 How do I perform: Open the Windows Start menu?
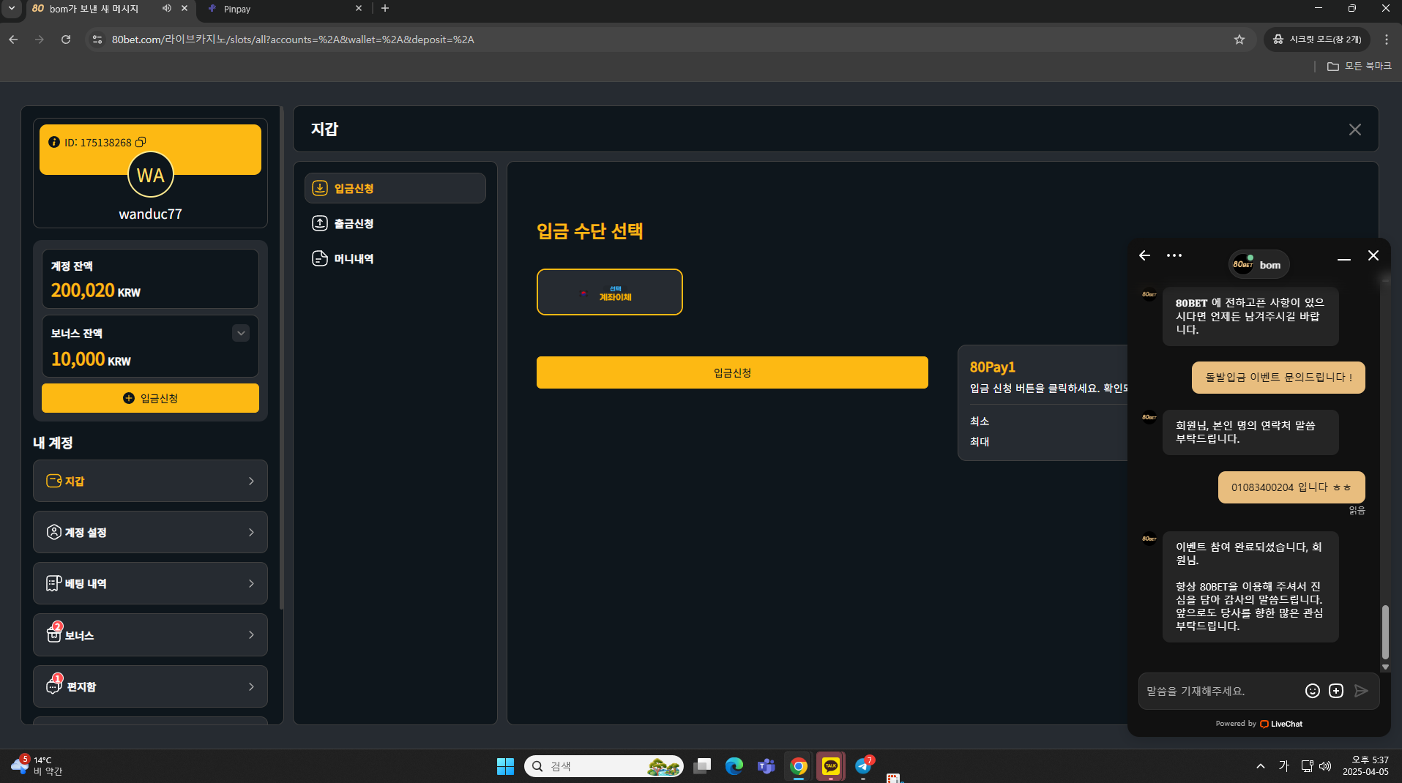(x=505, y=766)
